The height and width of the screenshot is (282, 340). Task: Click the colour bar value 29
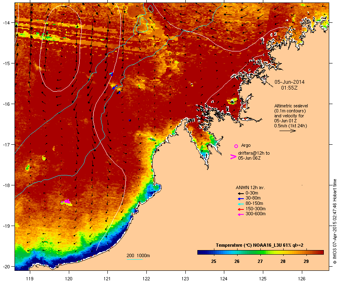pyautogui.click(x=306, y=261)
